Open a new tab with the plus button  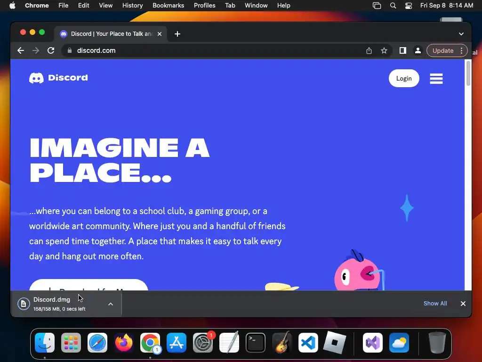coord(177,34)
